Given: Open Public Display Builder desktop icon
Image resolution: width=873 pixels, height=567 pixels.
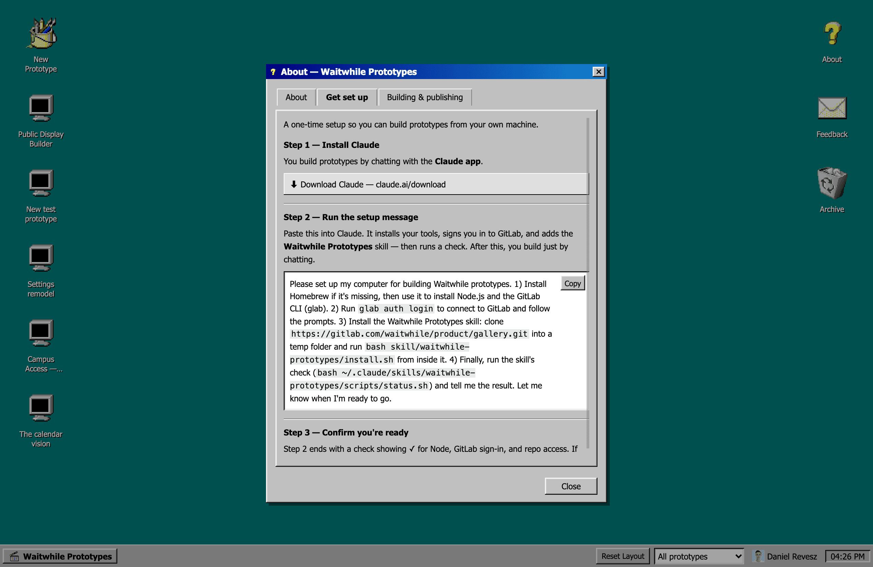Looking at the screenshot, I should 41,121.
